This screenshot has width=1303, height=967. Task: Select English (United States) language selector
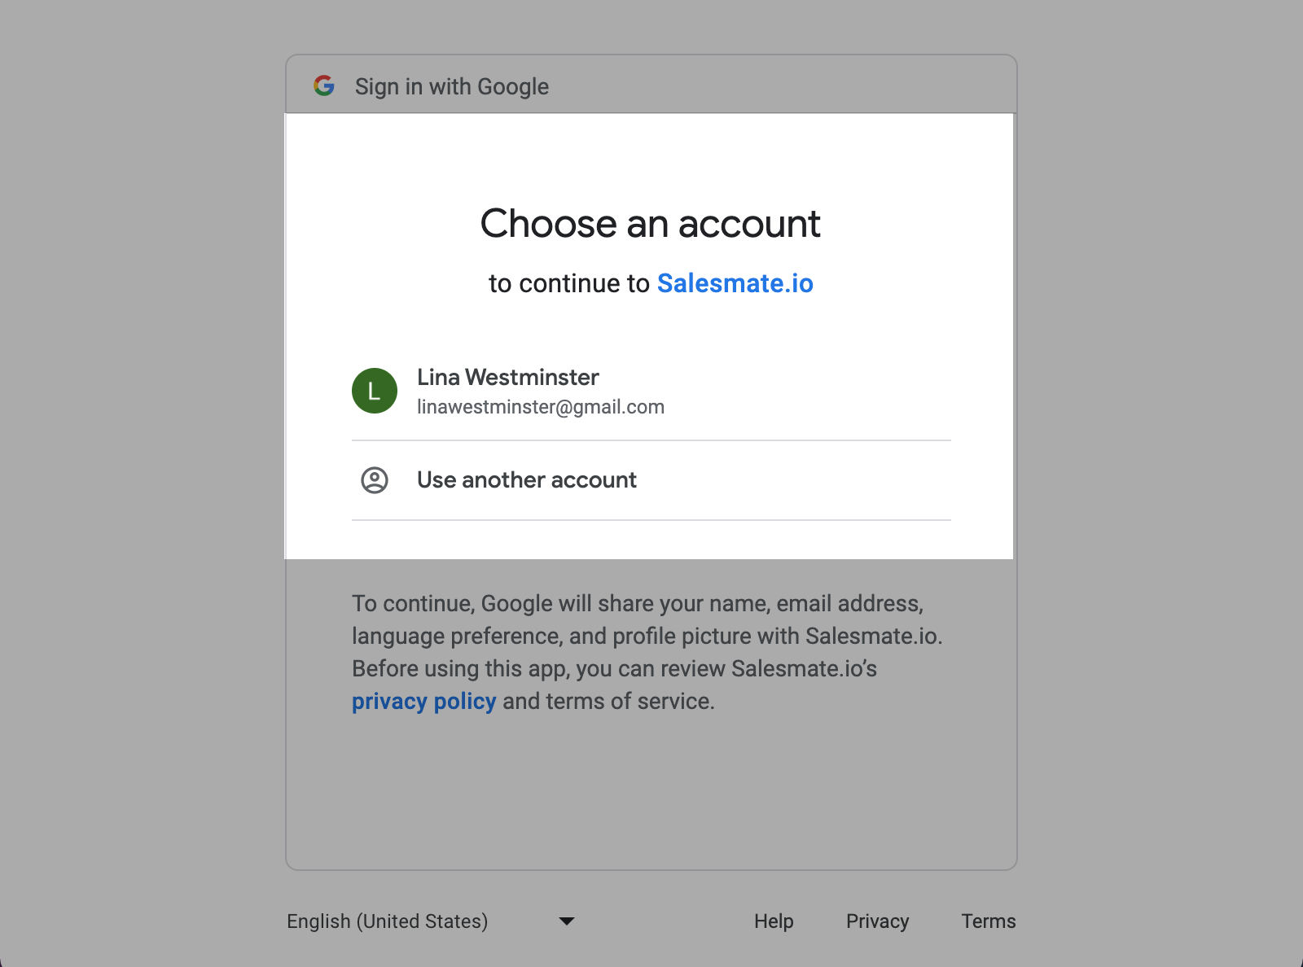click(x=431, y=921)
